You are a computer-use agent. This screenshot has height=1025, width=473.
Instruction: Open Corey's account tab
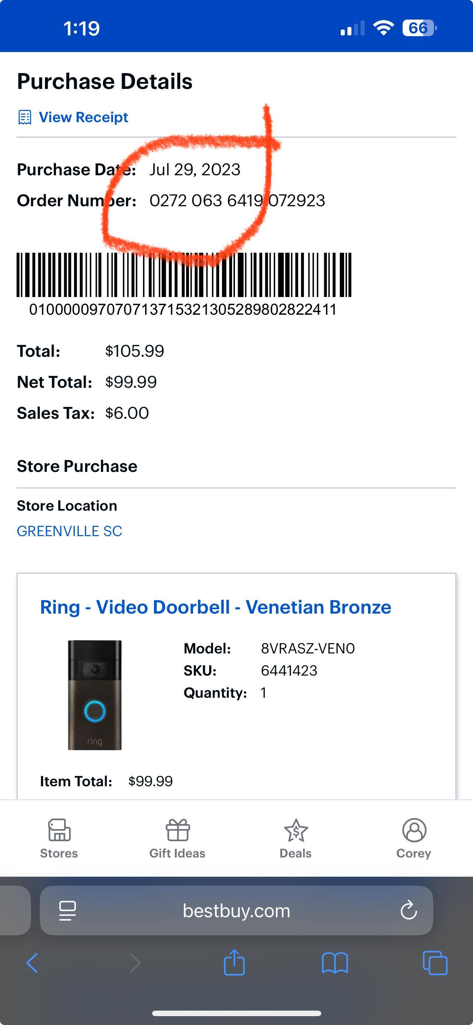tap(414, 838)
